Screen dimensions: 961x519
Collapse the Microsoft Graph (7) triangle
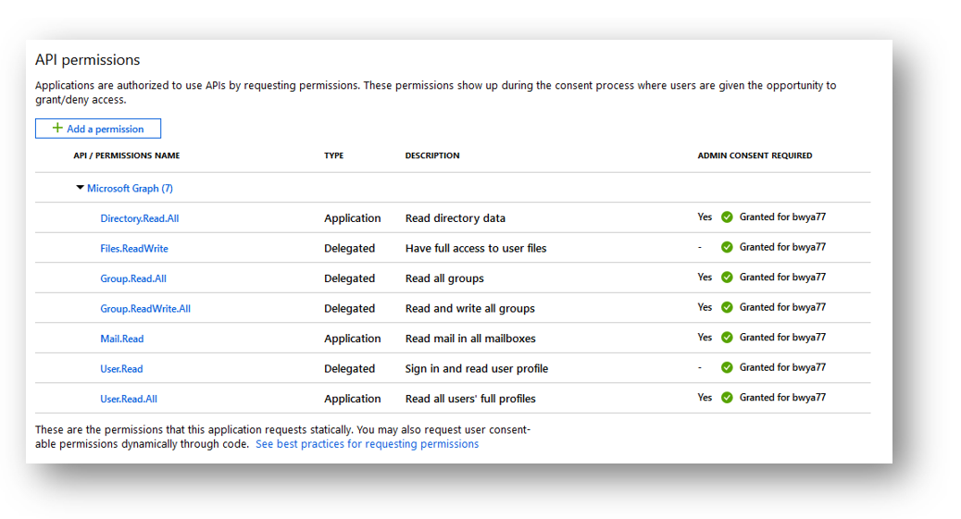pyautogui.click(x=80, y=188)
